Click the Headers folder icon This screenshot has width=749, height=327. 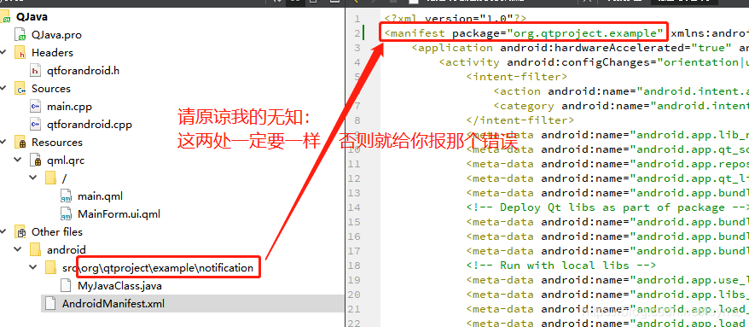(20, 53)
